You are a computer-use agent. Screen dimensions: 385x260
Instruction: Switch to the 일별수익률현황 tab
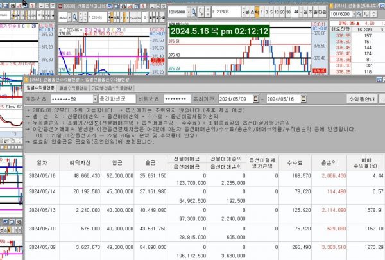click(40, 88)
